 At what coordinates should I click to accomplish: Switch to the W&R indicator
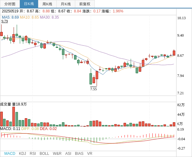point(57,154)
